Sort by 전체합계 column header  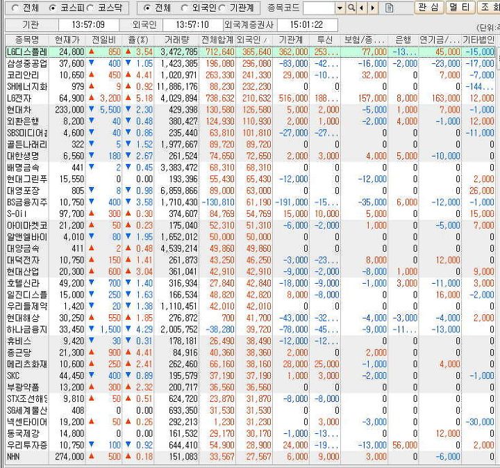218,40
